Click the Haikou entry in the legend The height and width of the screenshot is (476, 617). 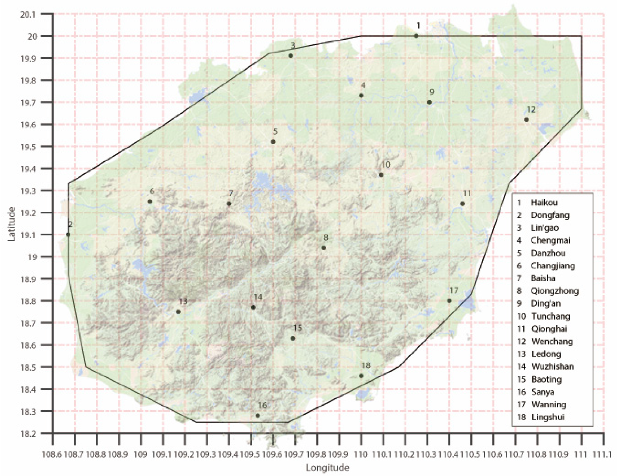click(x=544, y=203)
